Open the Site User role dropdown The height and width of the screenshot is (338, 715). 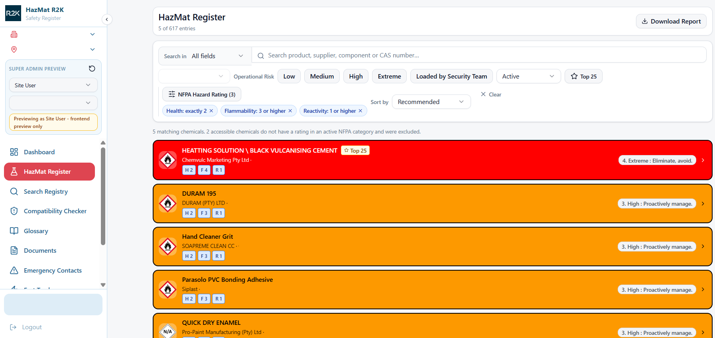(53, 85)
